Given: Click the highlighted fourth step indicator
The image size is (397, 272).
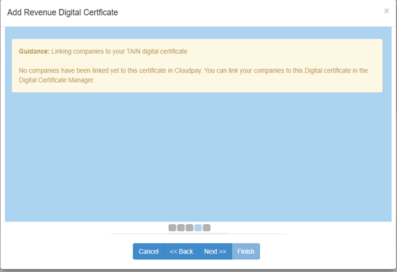Looking at the screenshot, I should tap(198, 227).
